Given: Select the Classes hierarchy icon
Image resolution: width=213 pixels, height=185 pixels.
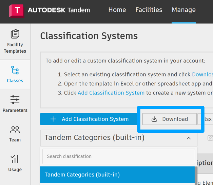Looking at the screenshot, I should coord(15,70).
